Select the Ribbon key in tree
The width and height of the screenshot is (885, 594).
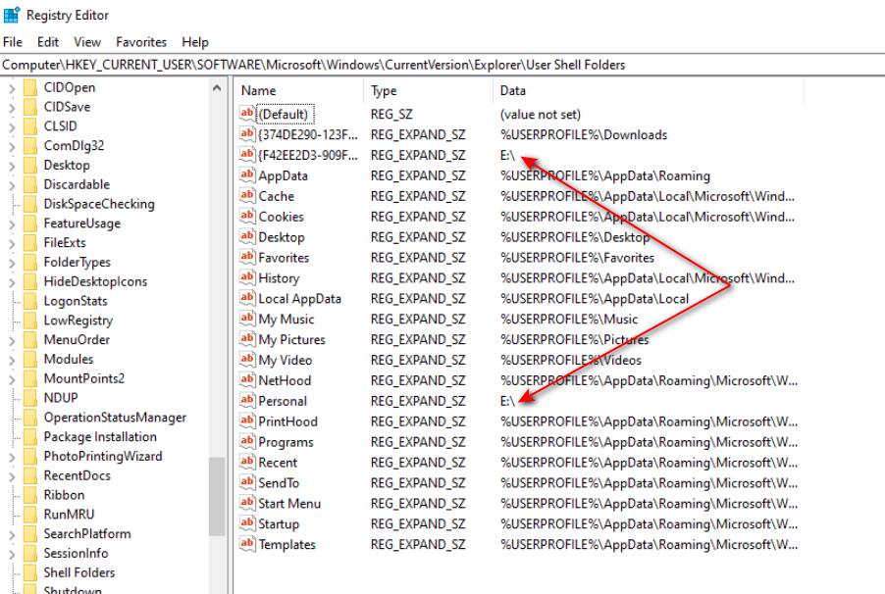pos(64,495)
